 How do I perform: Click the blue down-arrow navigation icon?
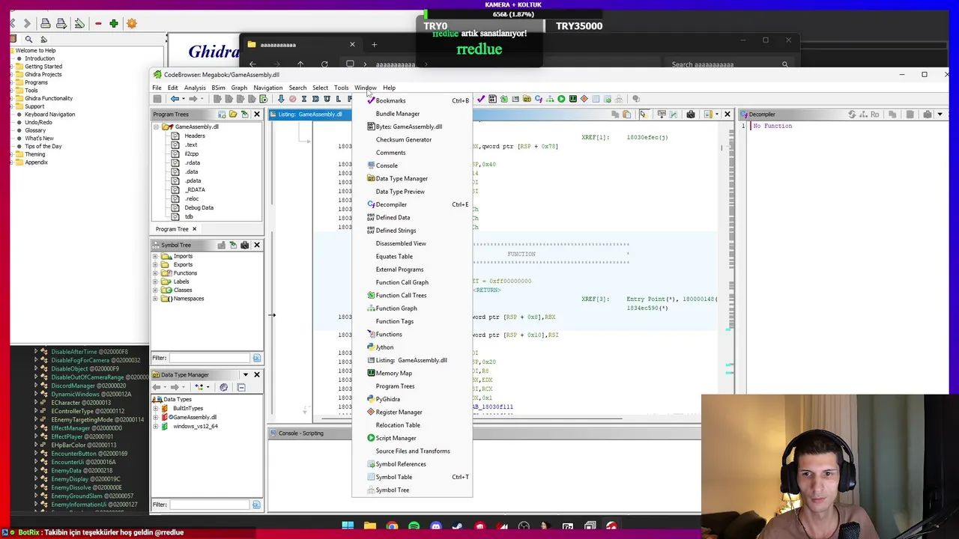tap(281, 99)
